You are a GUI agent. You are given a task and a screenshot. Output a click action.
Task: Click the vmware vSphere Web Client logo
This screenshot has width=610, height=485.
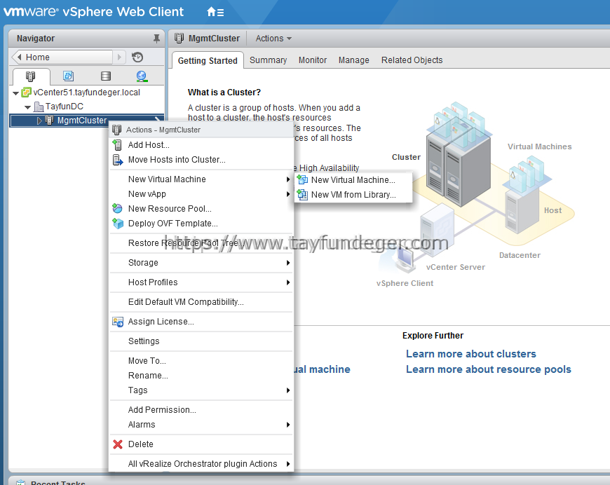click(x=93, y=12)
